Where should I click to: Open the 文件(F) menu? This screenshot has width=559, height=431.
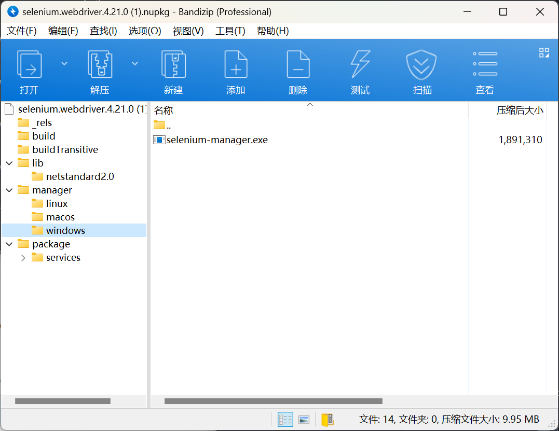[x=22, y=31]
